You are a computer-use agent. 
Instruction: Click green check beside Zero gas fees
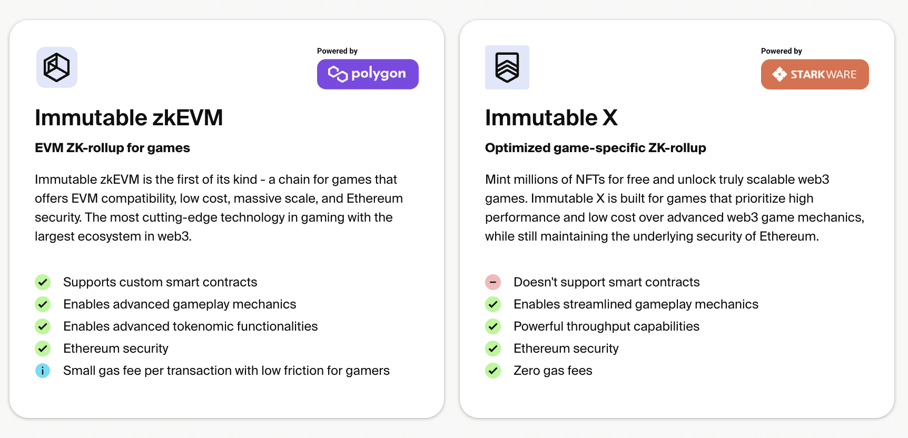pyautogui.click(x=493, y=371)
